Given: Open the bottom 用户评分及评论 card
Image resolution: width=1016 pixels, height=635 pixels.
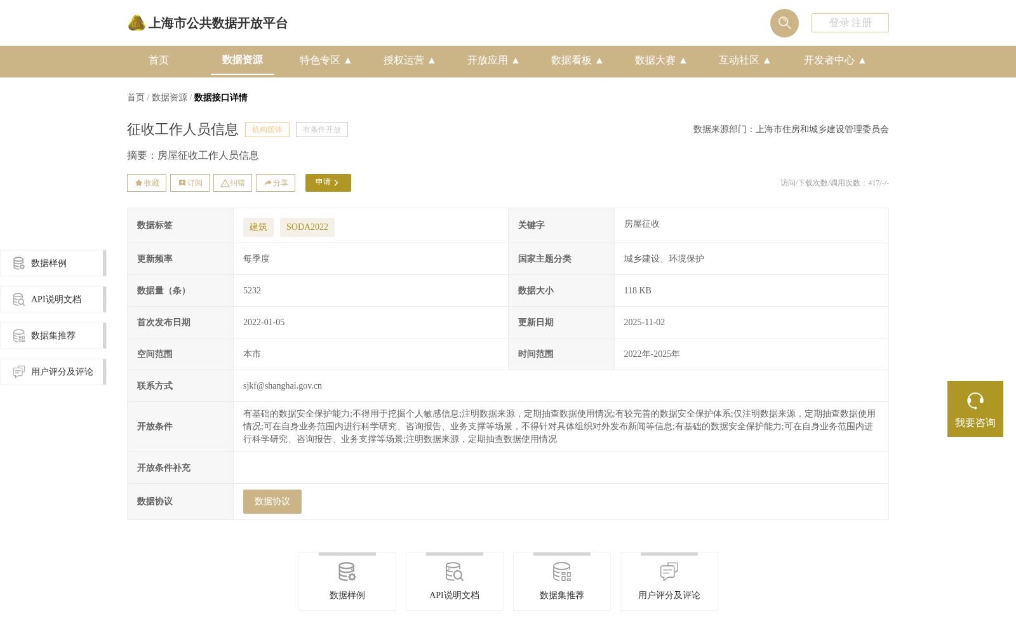Looking at the screenshot, I should [669, 581].
